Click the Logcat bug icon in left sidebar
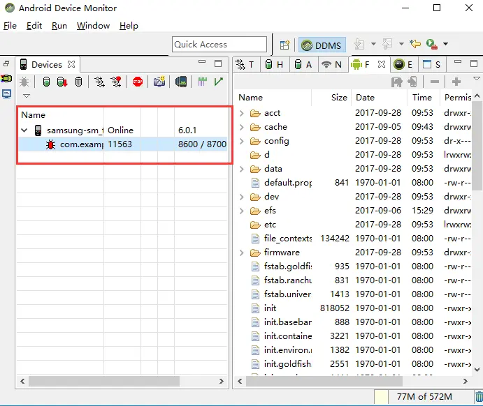 [6, 79]
